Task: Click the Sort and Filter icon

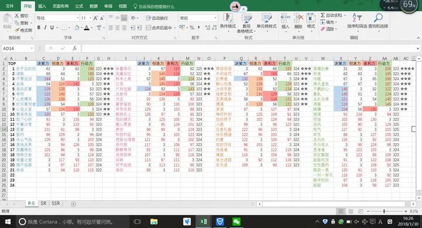Action: [x=356, y=18]
